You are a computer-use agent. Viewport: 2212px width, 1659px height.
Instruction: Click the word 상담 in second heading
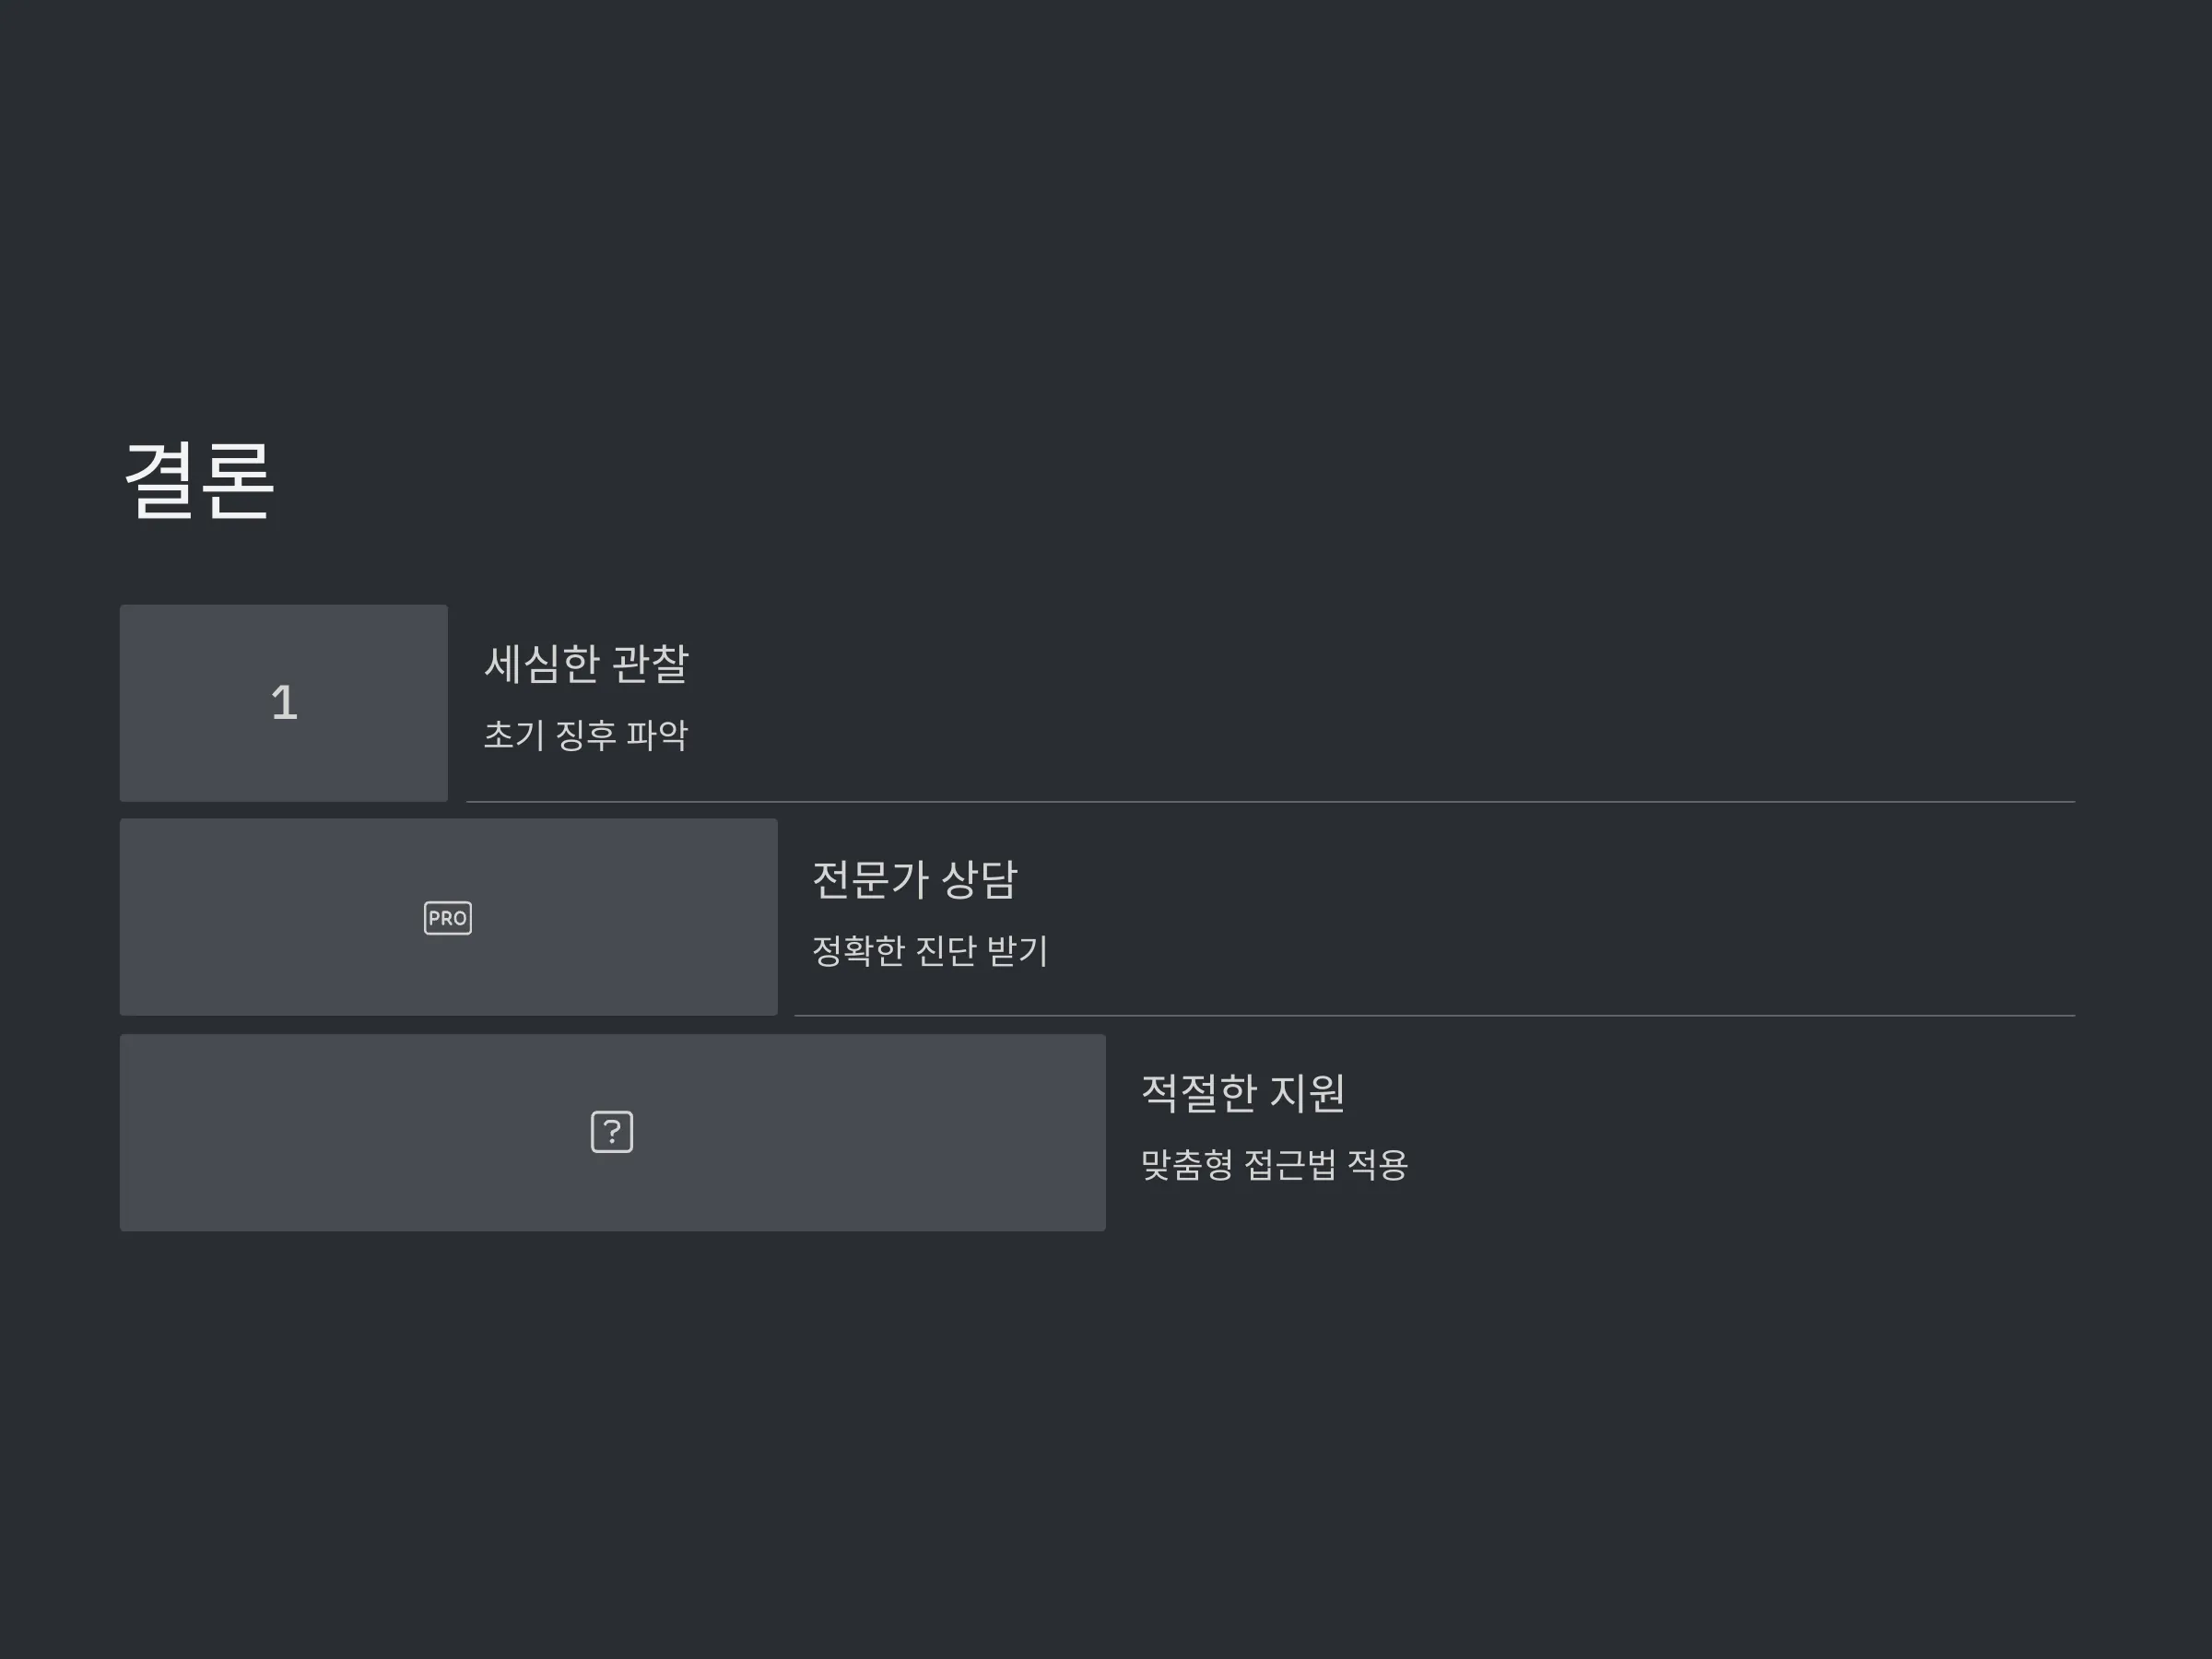tap(979, 879)
